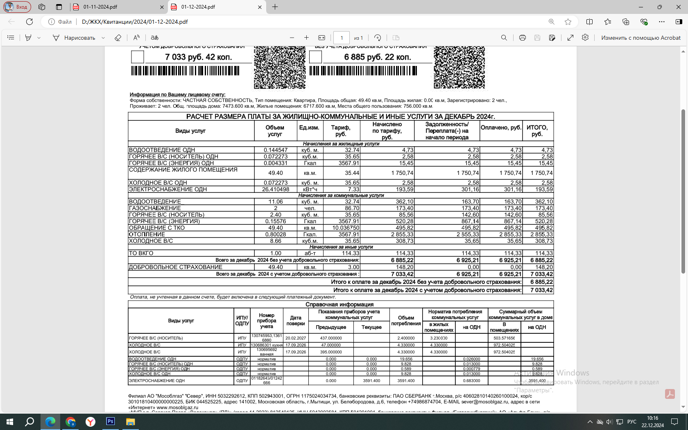This screenshot has height=430, width=688.
Task: Open File Explorer from the taskbar
Action: click(130, 422)
